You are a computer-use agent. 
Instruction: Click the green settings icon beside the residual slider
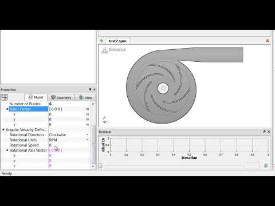point(266,165)
